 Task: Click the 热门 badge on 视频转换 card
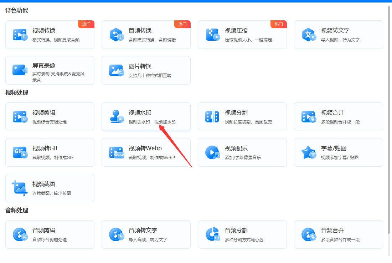(x=86, y=24)
